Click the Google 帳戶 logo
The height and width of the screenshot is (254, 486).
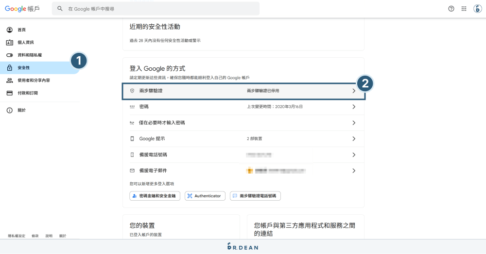pos(22,9)
